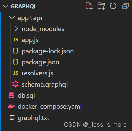
Task: Click the JS icon of resolvers.js
Action: click(x=16, y=73)
